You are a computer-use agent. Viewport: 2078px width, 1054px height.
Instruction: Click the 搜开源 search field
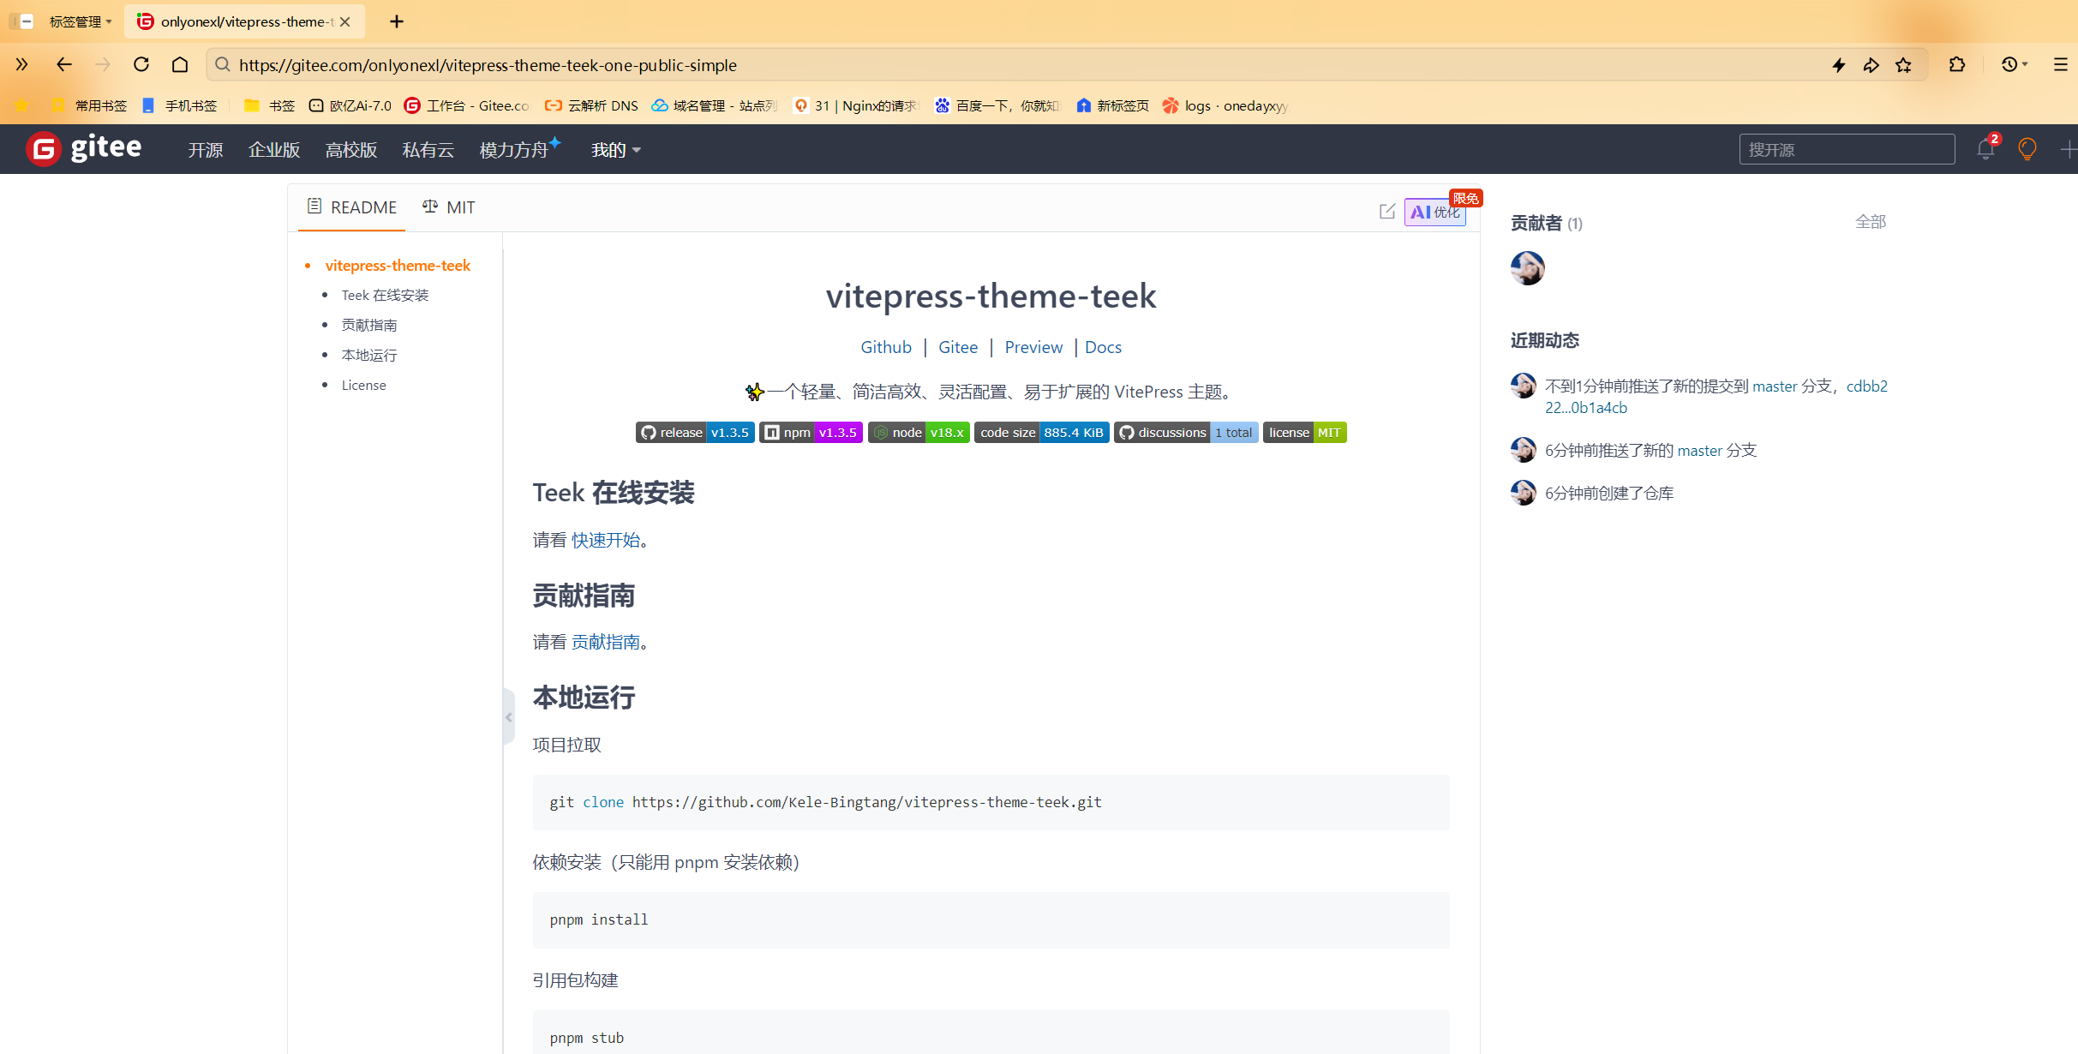pos(1847,149)
